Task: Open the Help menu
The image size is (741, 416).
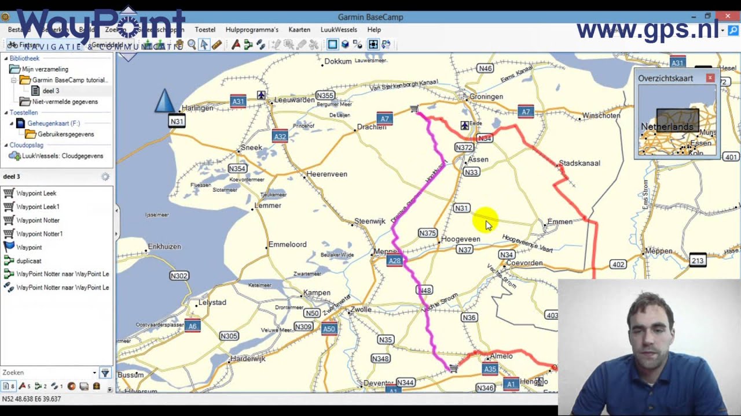Action: [x=374, y=29]
